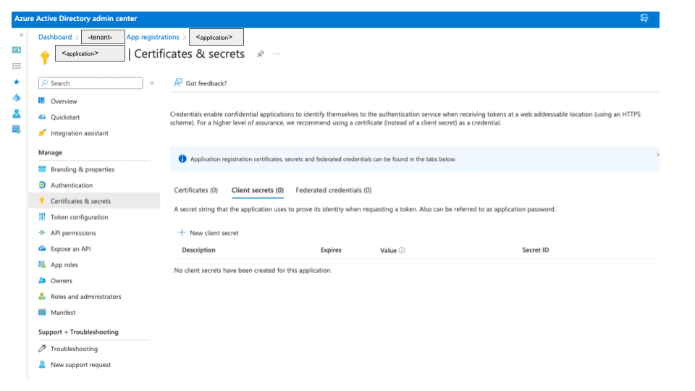Collapse the resource menu with double chevron
Image resolution: width=695 pixels, height=391 pixels.
[152, 83]
